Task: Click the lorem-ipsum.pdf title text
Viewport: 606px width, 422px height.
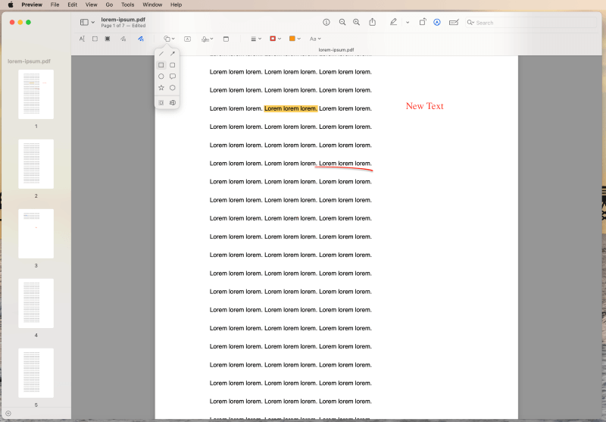Action: [x=123, y=20]
